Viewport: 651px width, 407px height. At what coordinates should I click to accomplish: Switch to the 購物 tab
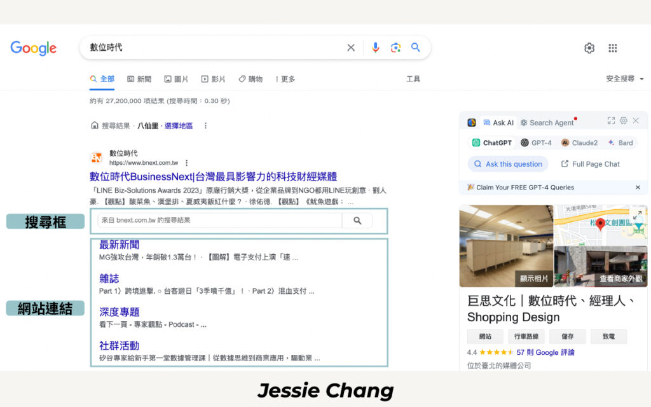(x=250, y=79)
